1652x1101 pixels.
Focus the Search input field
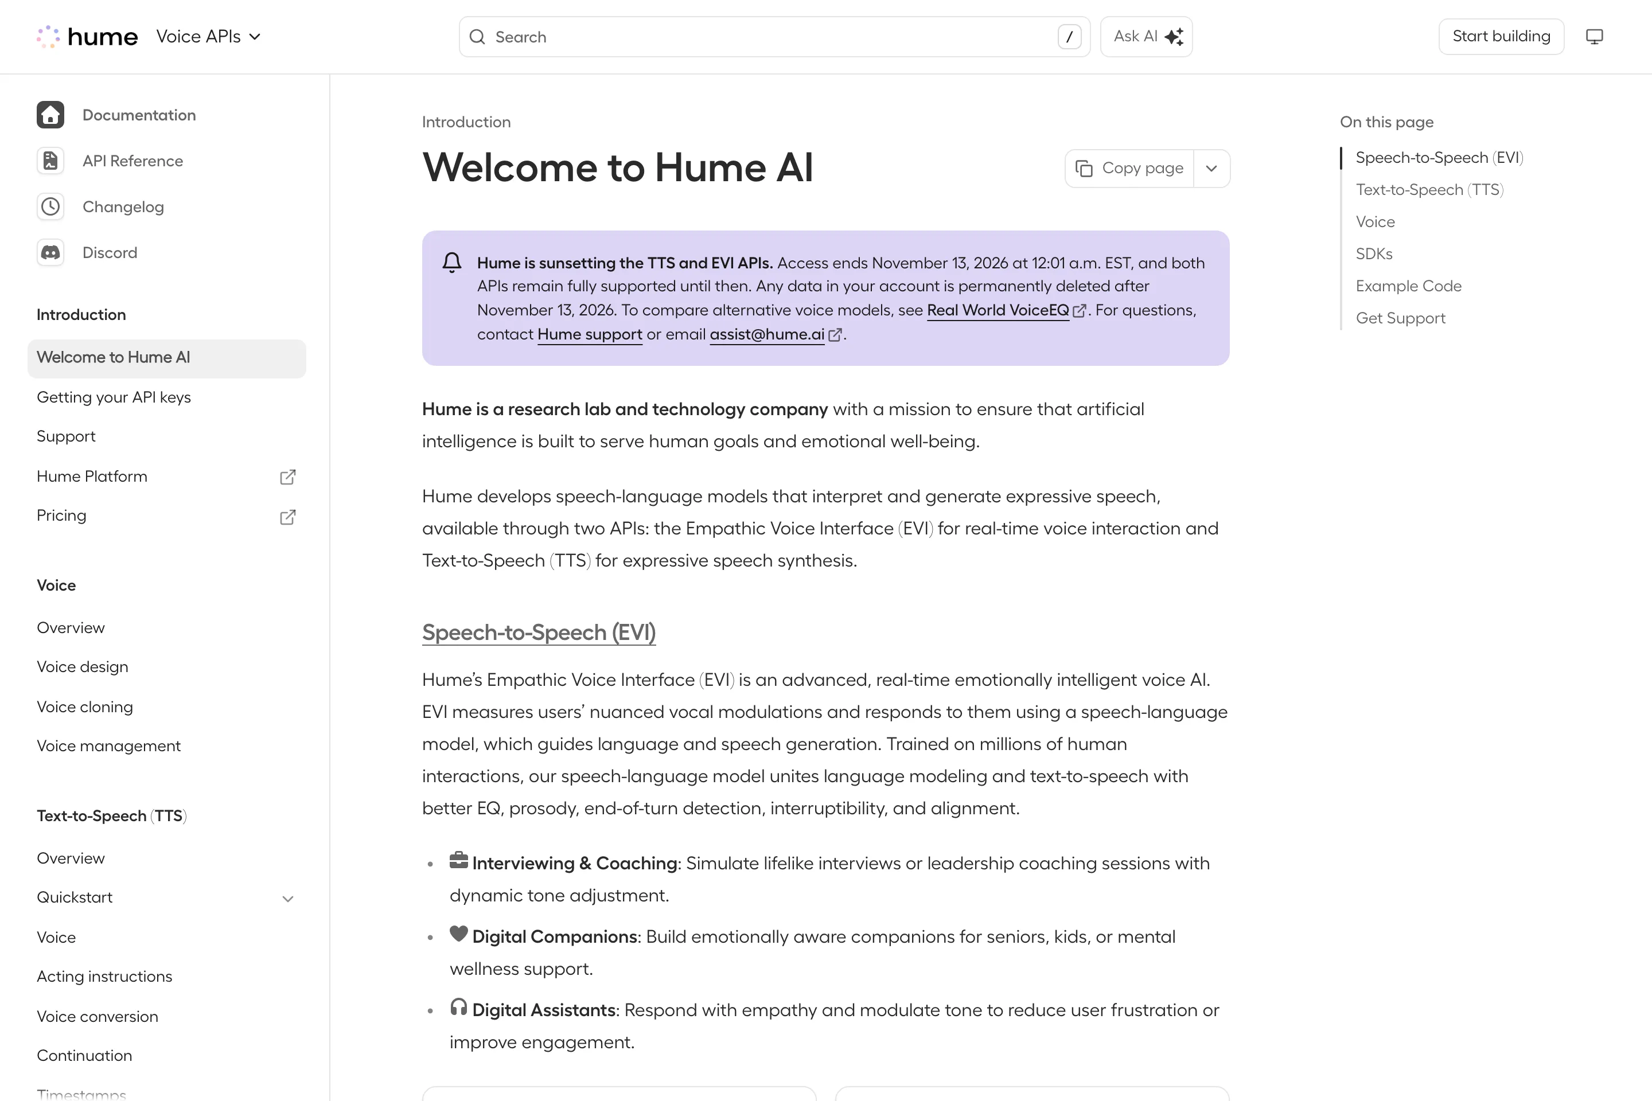tap(774, 37)
